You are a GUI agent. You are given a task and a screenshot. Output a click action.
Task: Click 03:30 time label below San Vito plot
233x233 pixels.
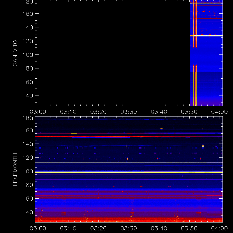point(129,112)
